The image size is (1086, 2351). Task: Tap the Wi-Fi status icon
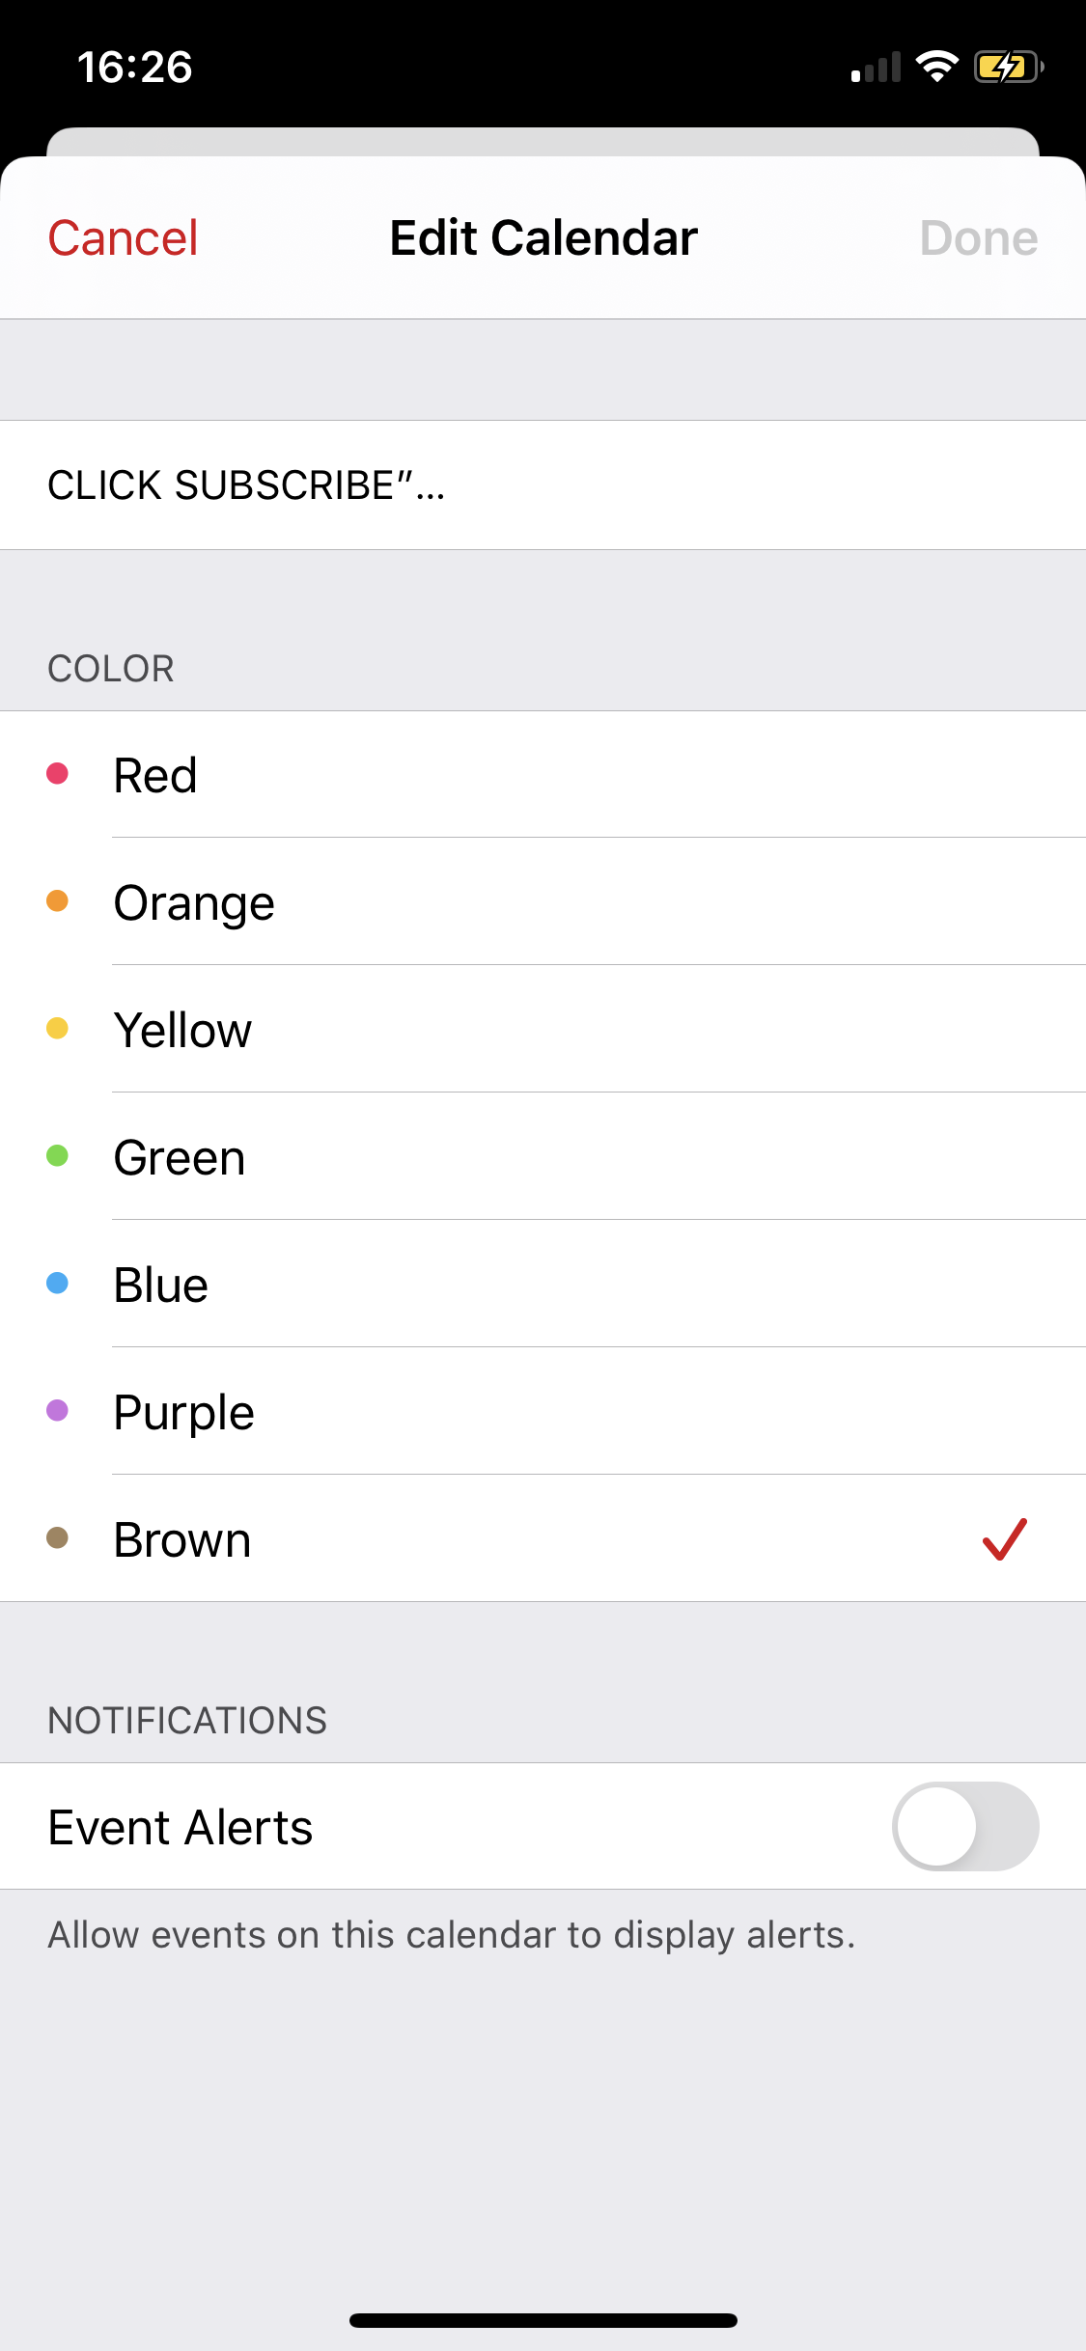click(936, 67)
